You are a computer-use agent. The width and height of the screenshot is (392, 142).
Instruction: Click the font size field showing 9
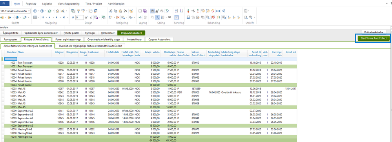pyautogui.click(x=80, y=17)
